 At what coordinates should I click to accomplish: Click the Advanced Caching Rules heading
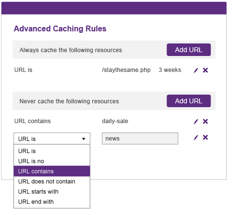(60, 28)
